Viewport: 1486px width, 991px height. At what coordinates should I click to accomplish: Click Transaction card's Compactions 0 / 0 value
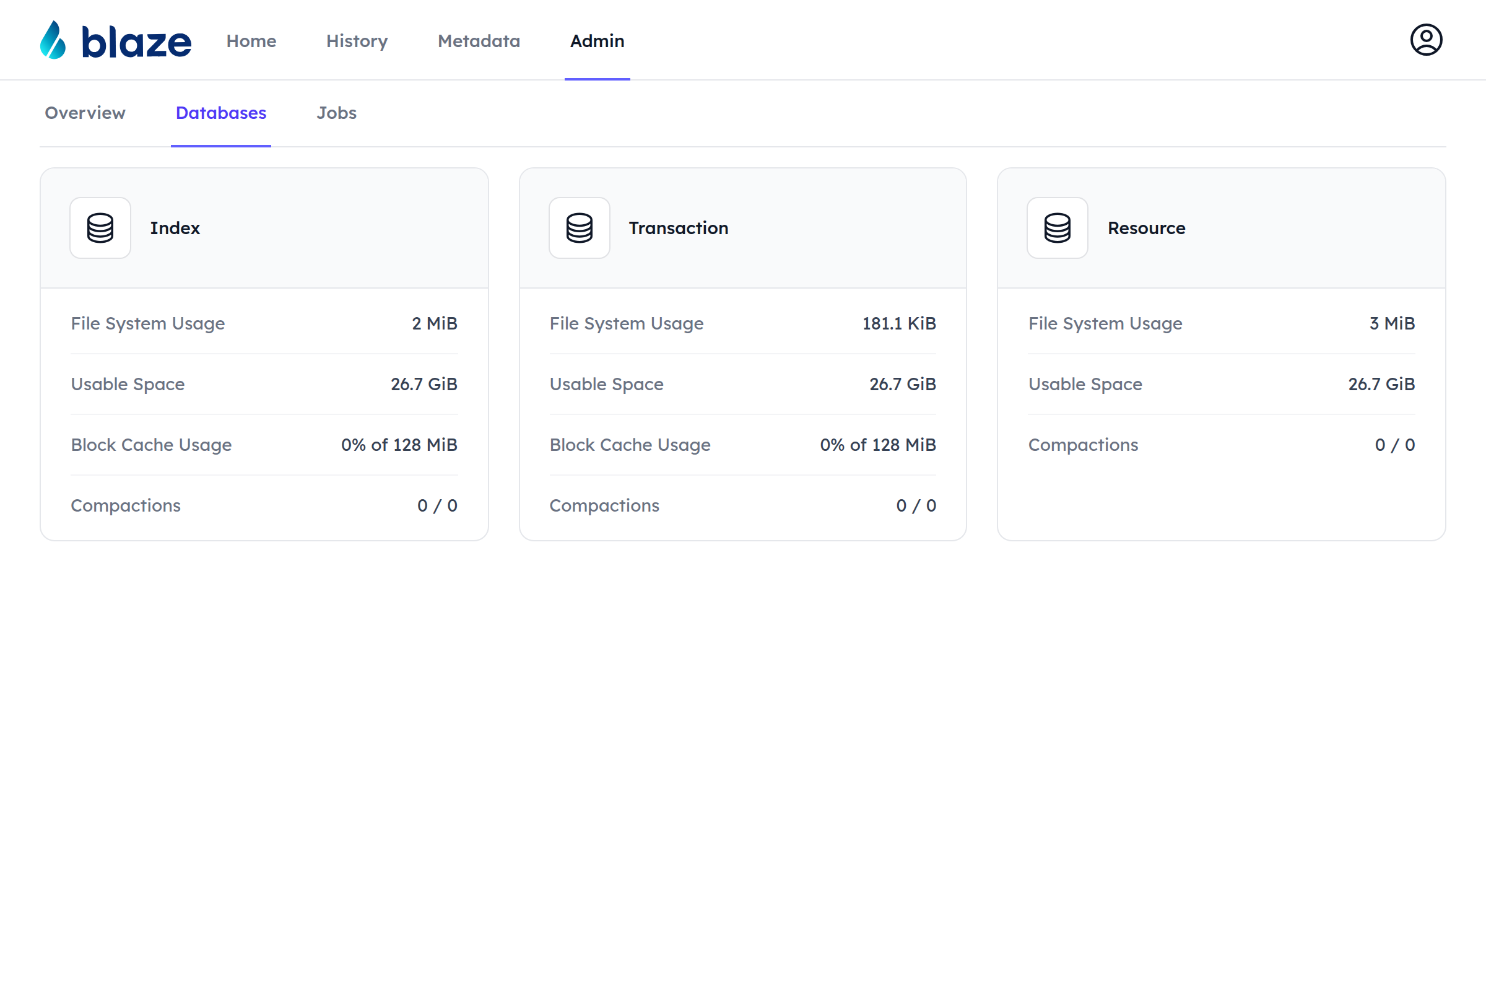916,505
